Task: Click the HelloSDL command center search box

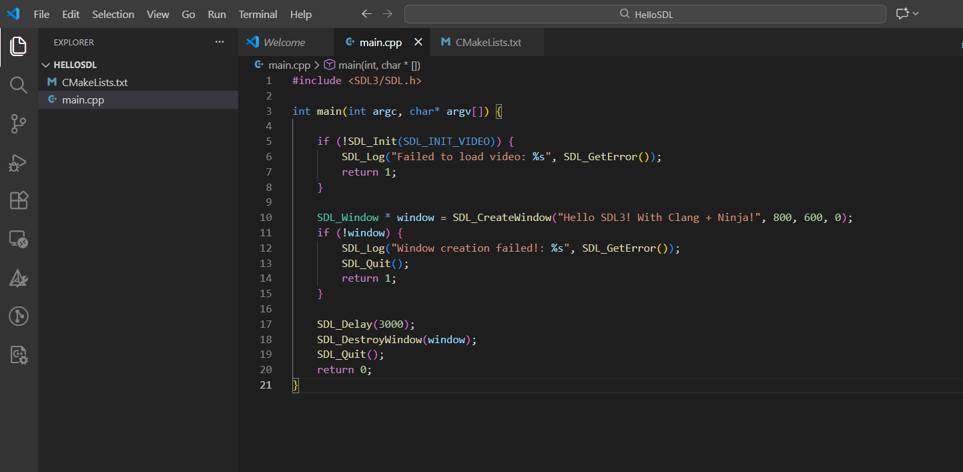Action: tap(645, 14)
